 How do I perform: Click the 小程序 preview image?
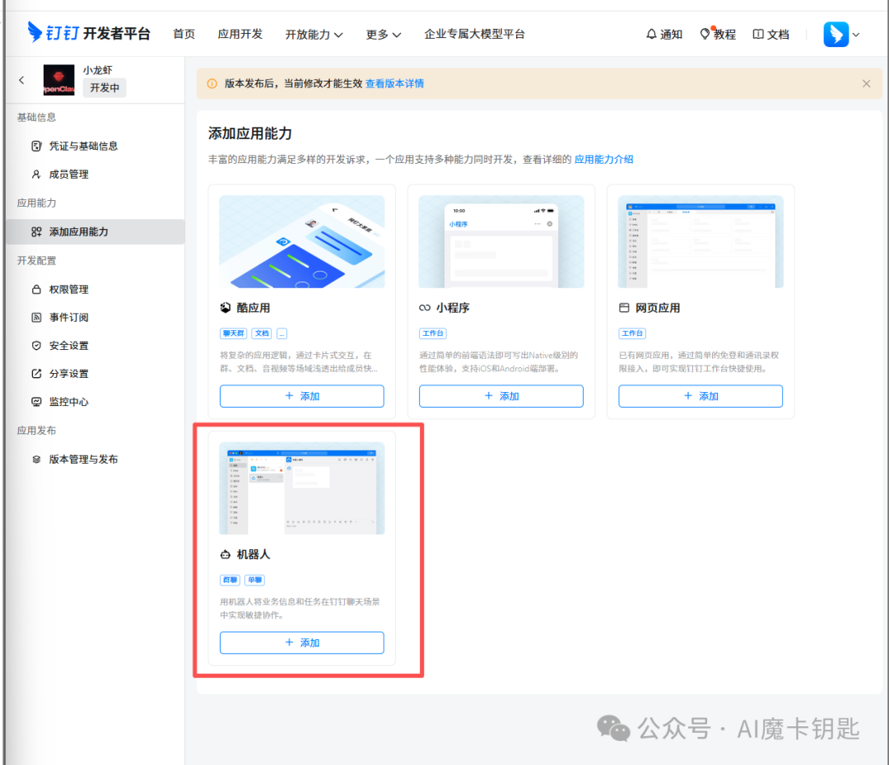click(501, 241)
